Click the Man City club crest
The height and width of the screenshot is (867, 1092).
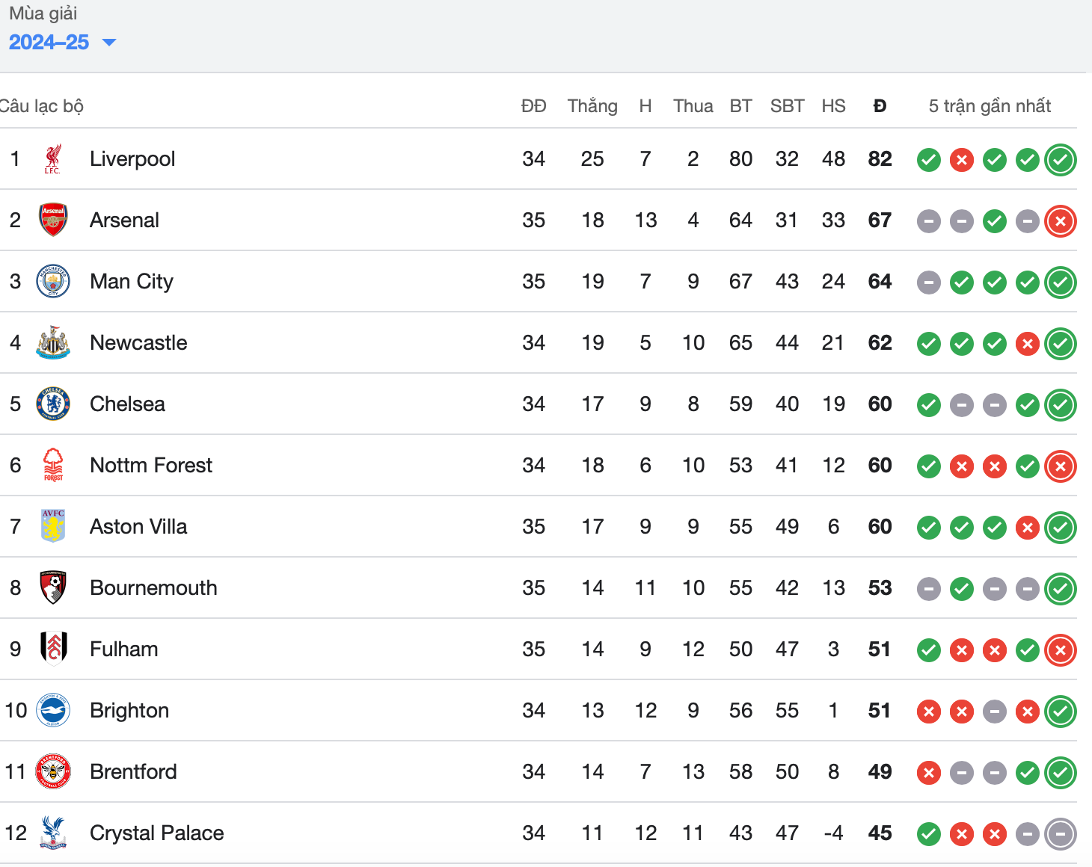53,282
